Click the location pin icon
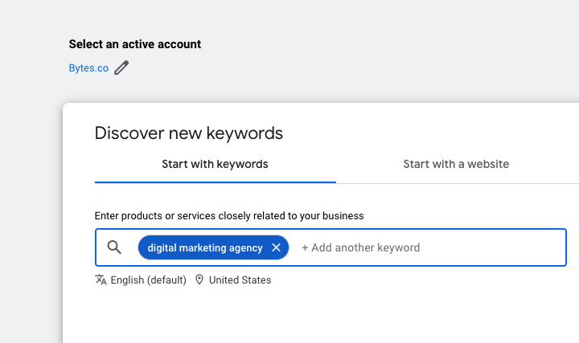The height and width of the screenshot is (343, 579). pos(199,280)
